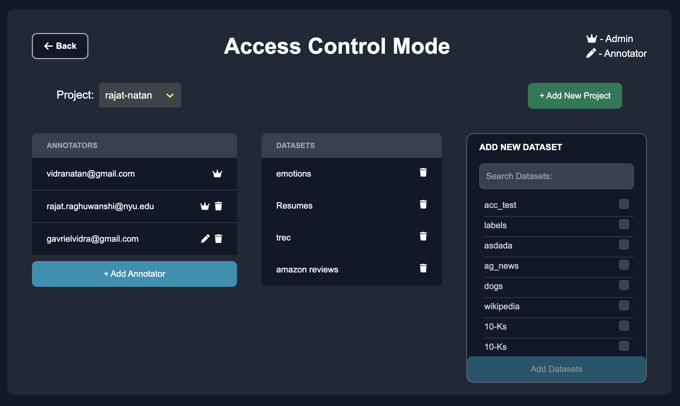
Task: Delete the Resumes dataset
Action: tap(423, 205)
